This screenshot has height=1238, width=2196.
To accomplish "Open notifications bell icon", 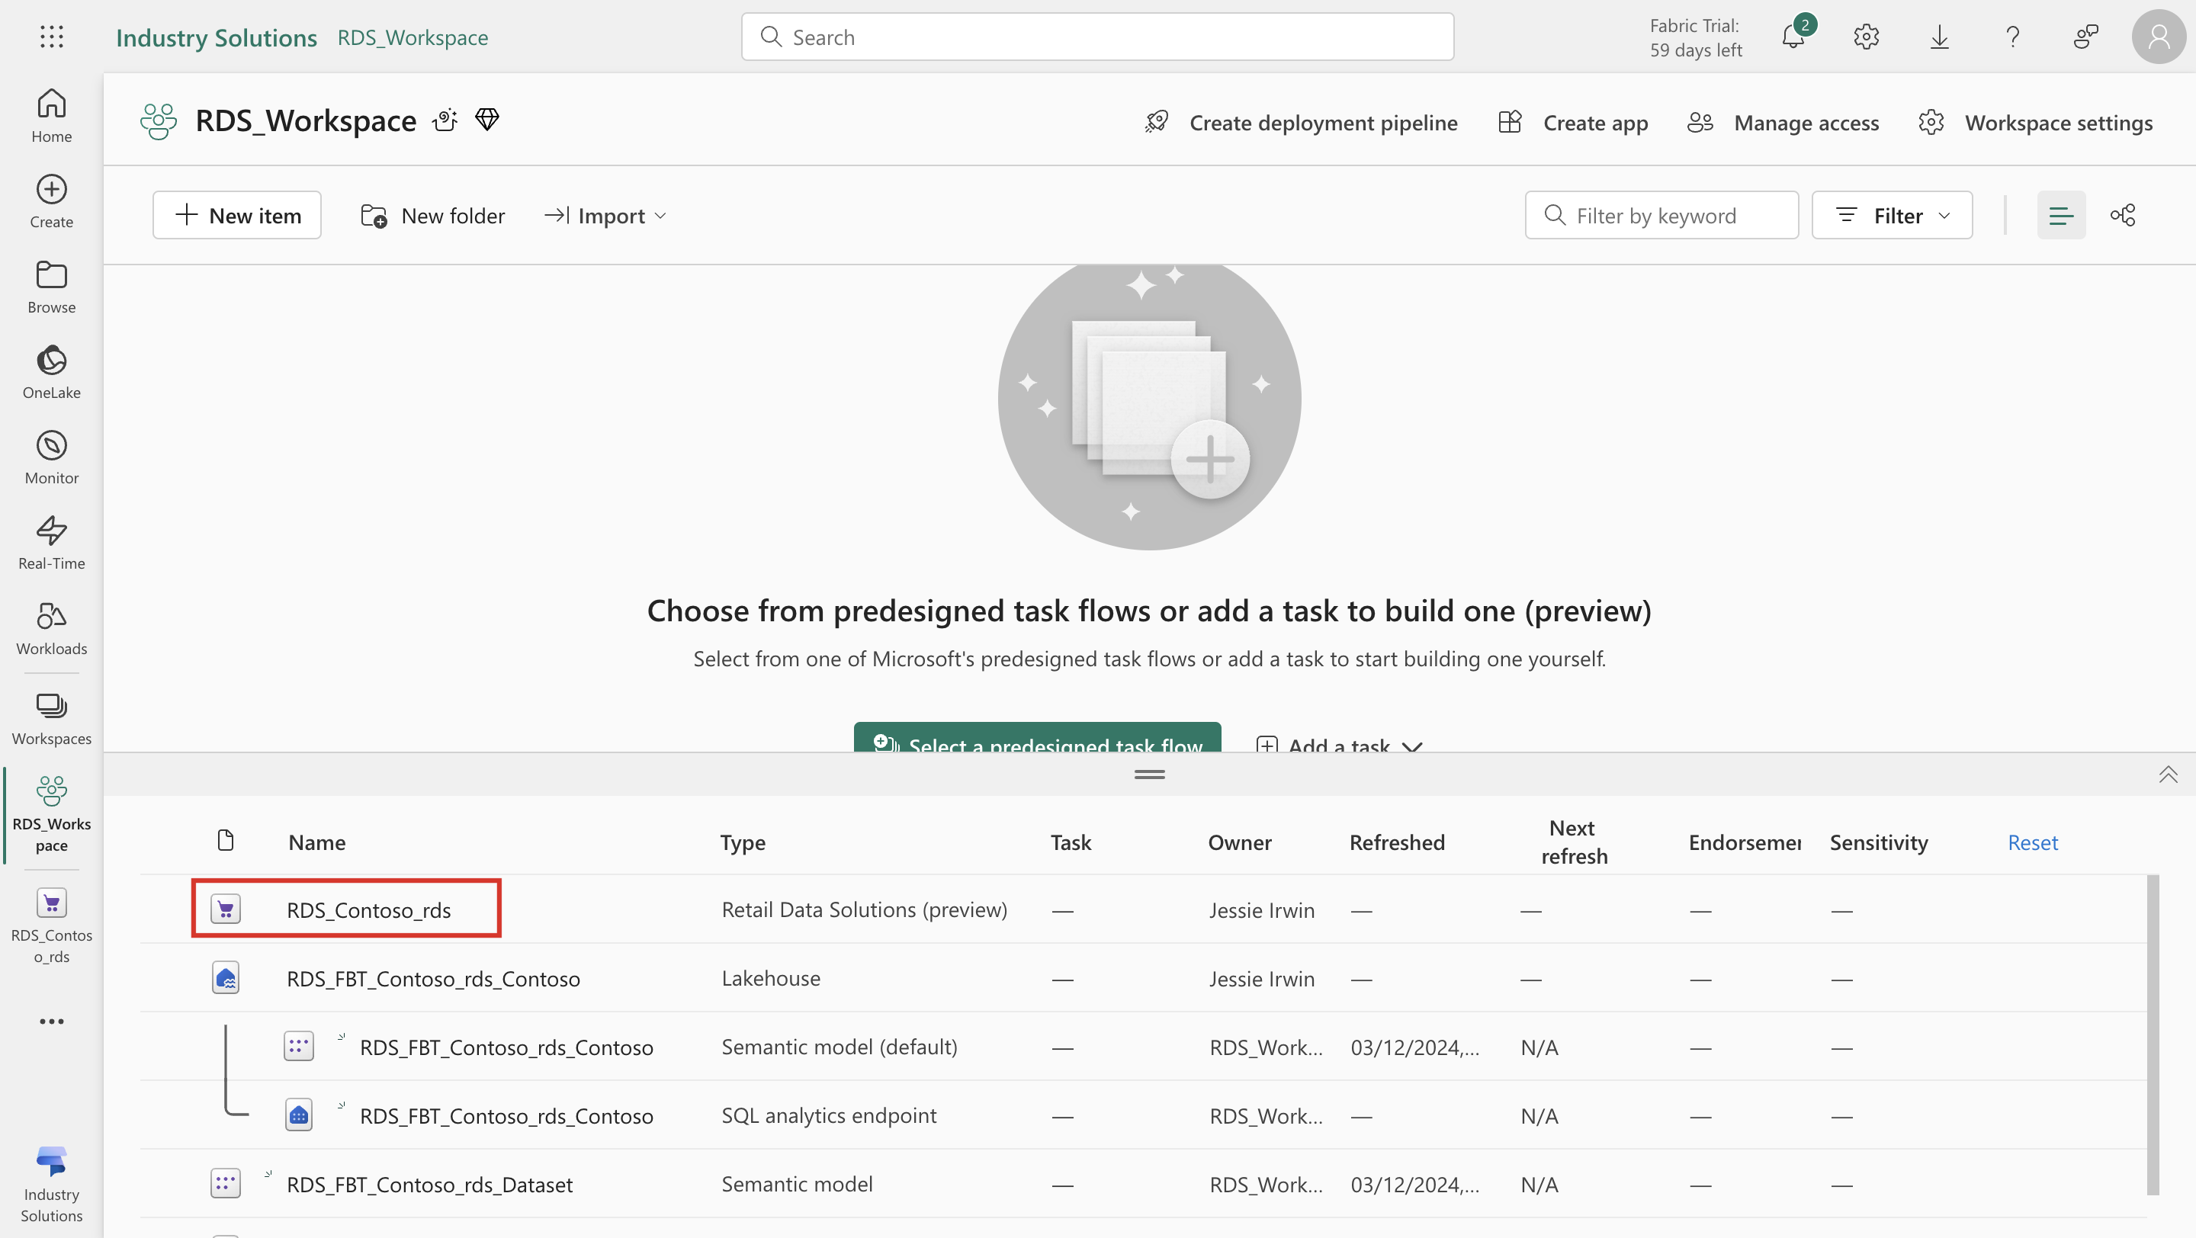I will coord(1793,37).
